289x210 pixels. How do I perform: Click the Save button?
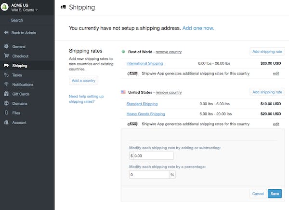[275, 194]
